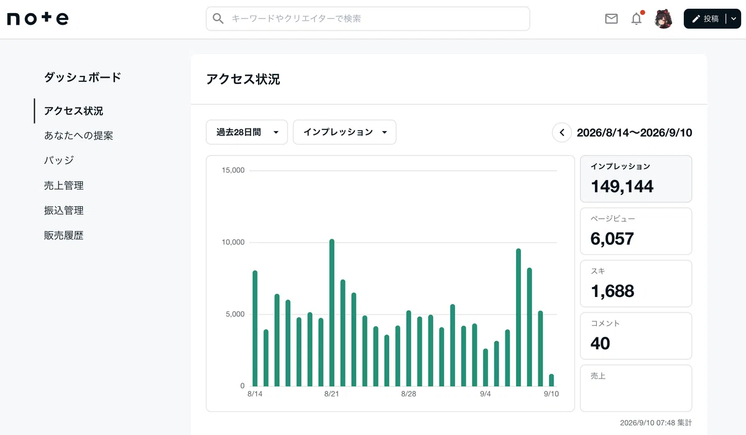Click the 5,000 axis label
746x435 pixels.
click(x=235, y=314)
